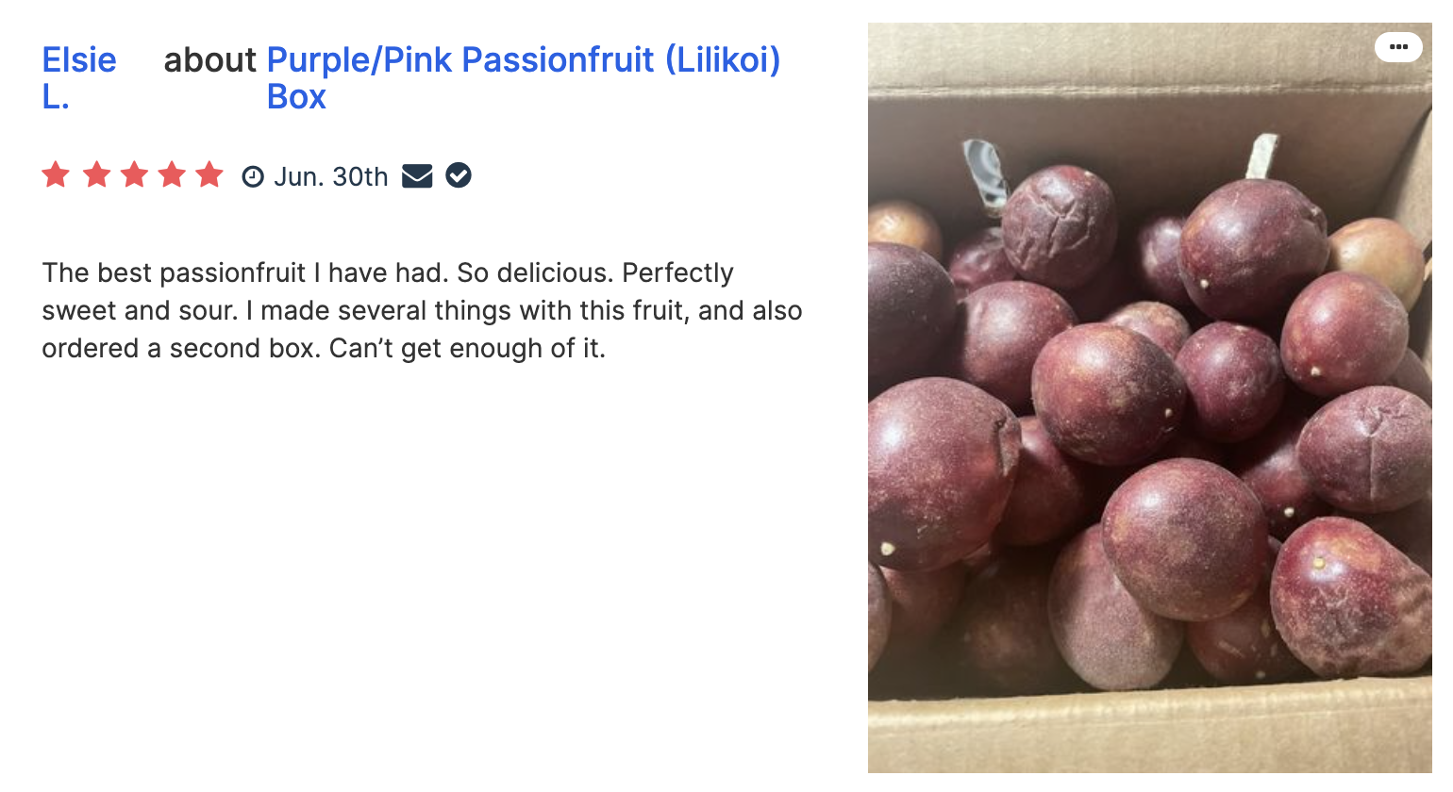The image size is (1453, 792).
Task: Click the second red rating star
Action: pos(96,175)
